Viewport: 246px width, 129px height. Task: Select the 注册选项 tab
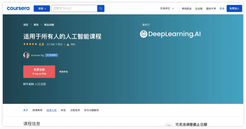(x=75, y=110)
